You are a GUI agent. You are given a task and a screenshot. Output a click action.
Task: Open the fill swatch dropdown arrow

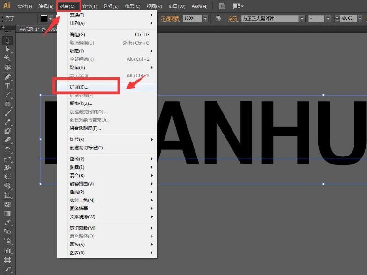pos(50,19)
